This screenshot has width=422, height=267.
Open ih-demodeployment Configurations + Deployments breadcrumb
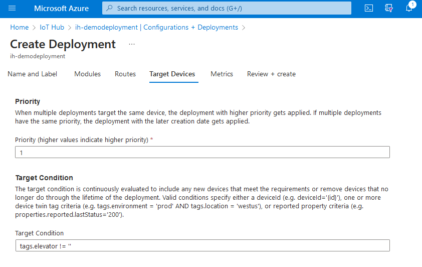coord(156,28)
